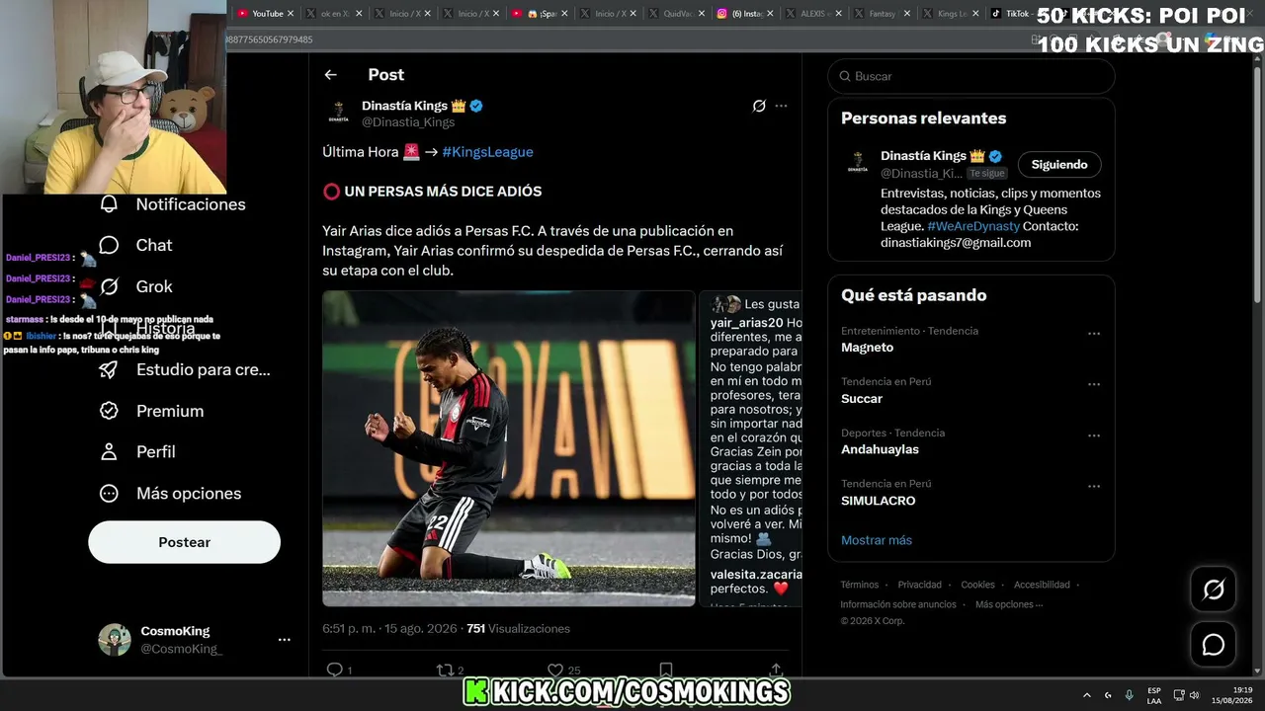Open the Dinastía Kings verified badge on post

click(x=476, y=106)
